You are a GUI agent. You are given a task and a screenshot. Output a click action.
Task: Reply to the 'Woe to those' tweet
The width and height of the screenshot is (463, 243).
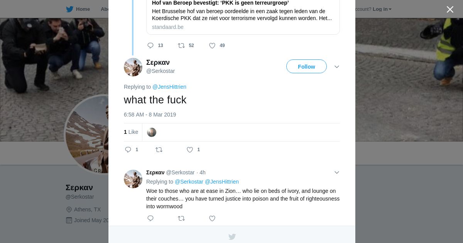point(150,218)
